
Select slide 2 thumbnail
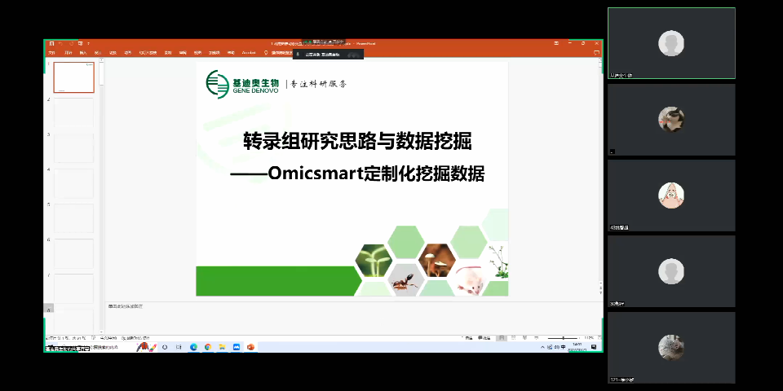[74, 112]
